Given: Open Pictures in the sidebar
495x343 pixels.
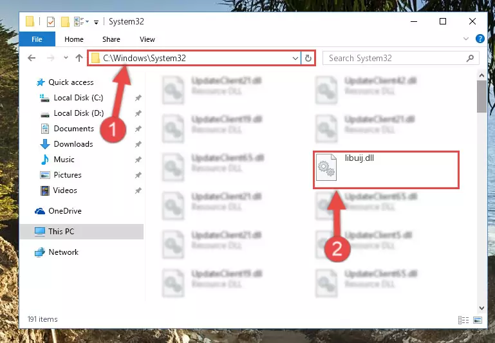Looking at the screenshot, I should click(x=68, y=175).
